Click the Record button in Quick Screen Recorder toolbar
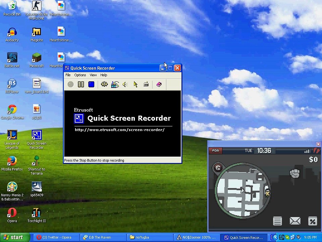Viewport: 322px width, 242px height. pos(70,84)
